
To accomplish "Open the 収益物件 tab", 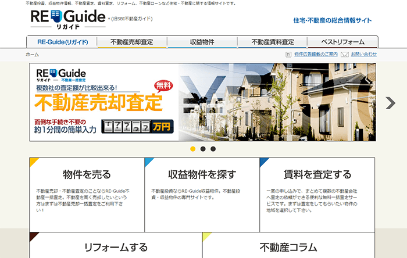I will tap(202, 42).
